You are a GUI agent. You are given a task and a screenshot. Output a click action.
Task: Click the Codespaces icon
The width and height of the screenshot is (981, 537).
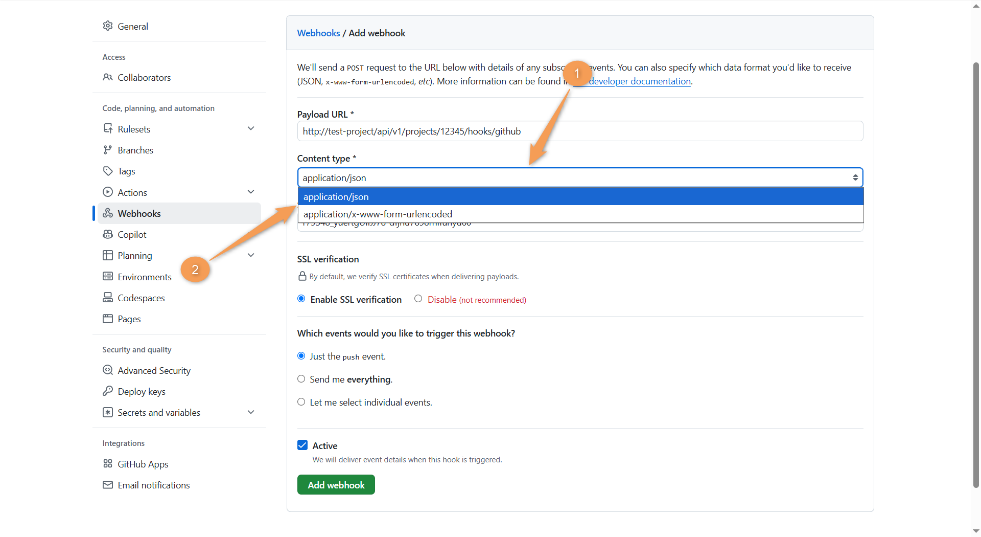tap(108, 297)
